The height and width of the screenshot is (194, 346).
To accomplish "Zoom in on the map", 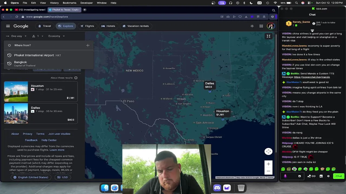I will [x=268, y=164].
